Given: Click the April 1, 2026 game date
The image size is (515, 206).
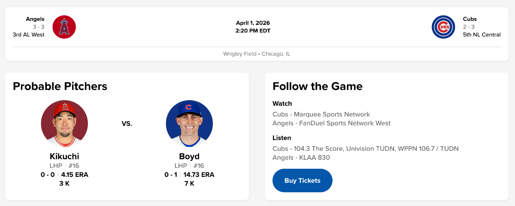Looking at the screenshot, I should click(x=253, y=23).
